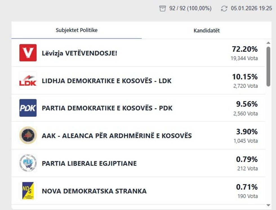Screen dimensions: 276x210
Task: Switch to the Subjektet Politike tab
Action: coord(77,30)
